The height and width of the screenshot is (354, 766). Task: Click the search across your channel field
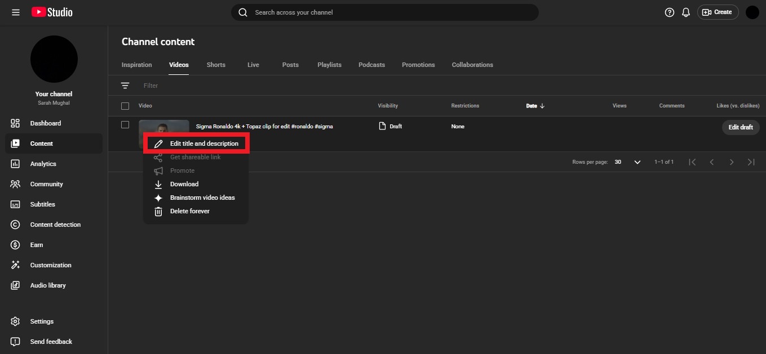[x=385, y=12]
